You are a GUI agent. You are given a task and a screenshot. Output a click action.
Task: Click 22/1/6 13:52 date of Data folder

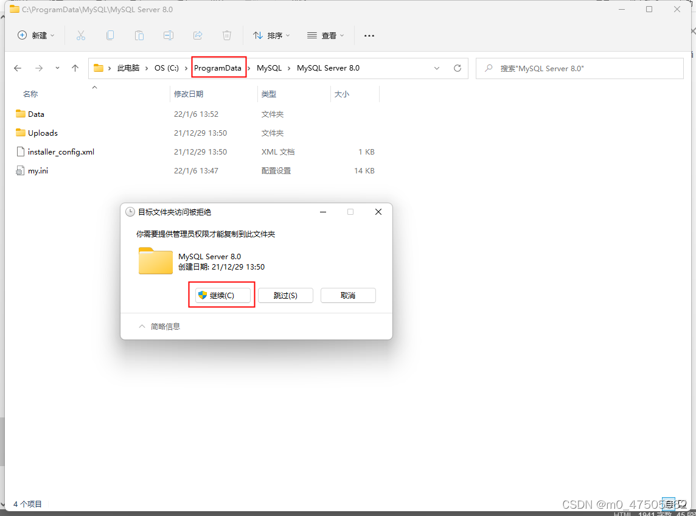coord(196,114)
